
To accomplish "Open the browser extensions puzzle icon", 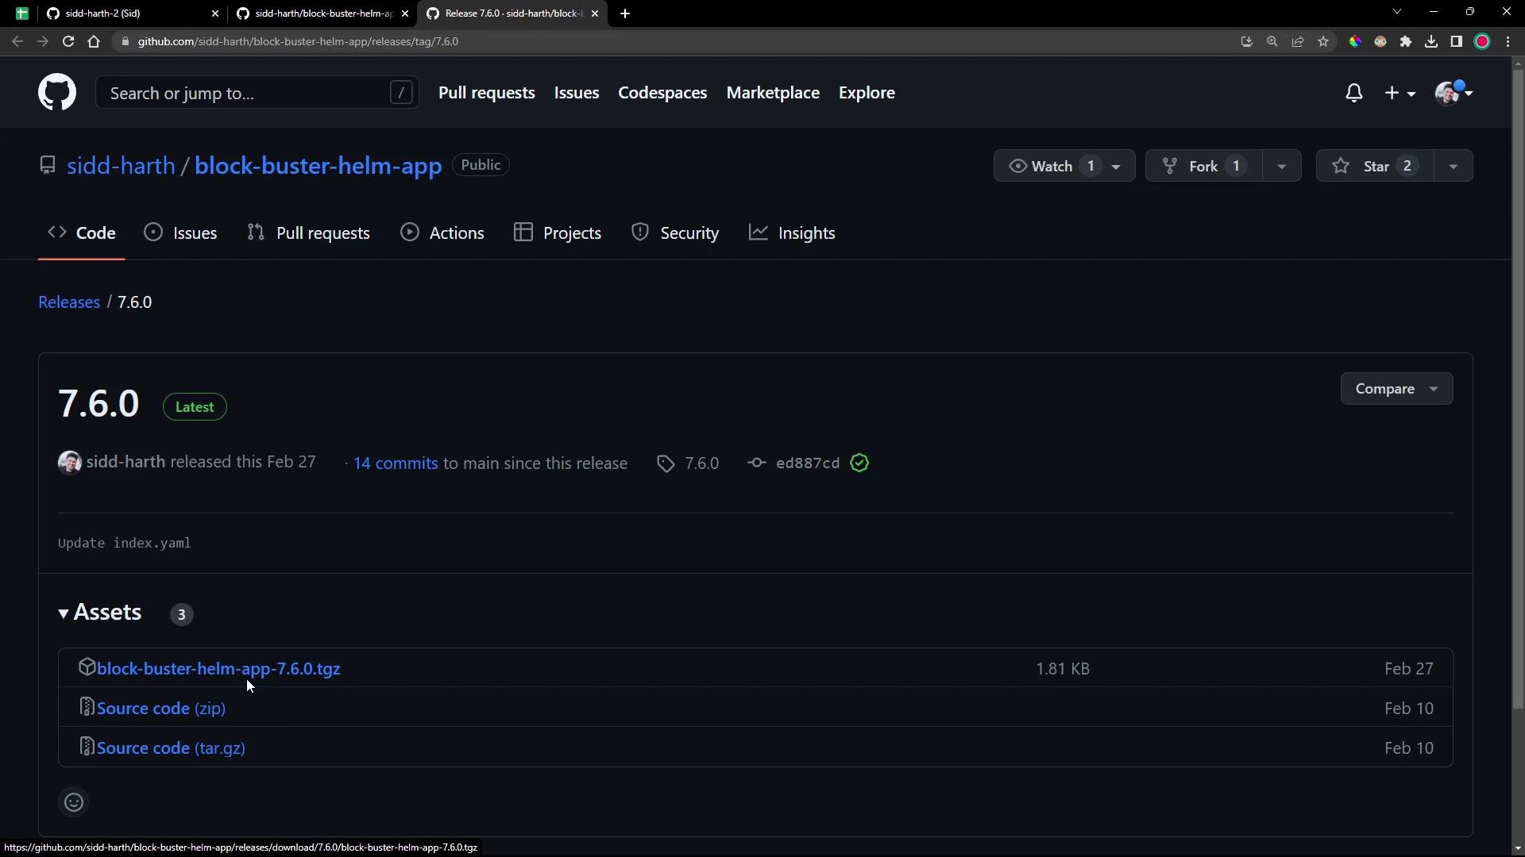I will coord(1406,41).
